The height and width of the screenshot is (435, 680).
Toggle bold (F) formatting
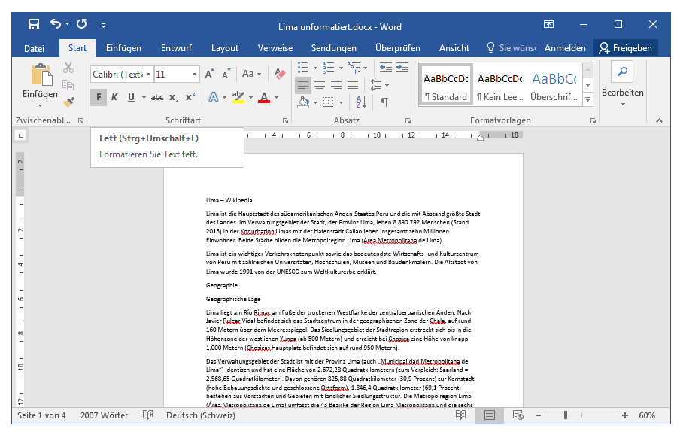coord(99,97)
